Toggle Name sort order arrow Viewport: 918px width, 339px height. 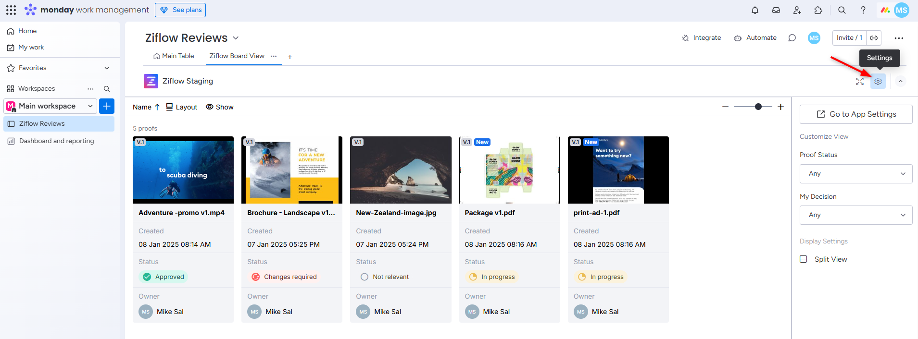(157, 107)
